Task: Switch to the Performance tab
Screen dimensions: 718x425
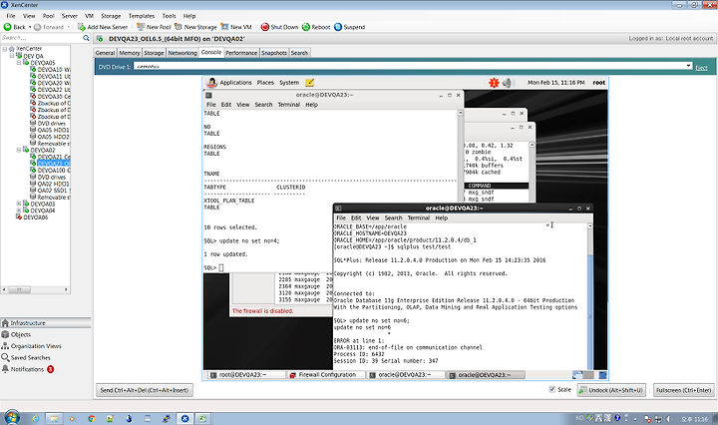Action: point(241,53)
